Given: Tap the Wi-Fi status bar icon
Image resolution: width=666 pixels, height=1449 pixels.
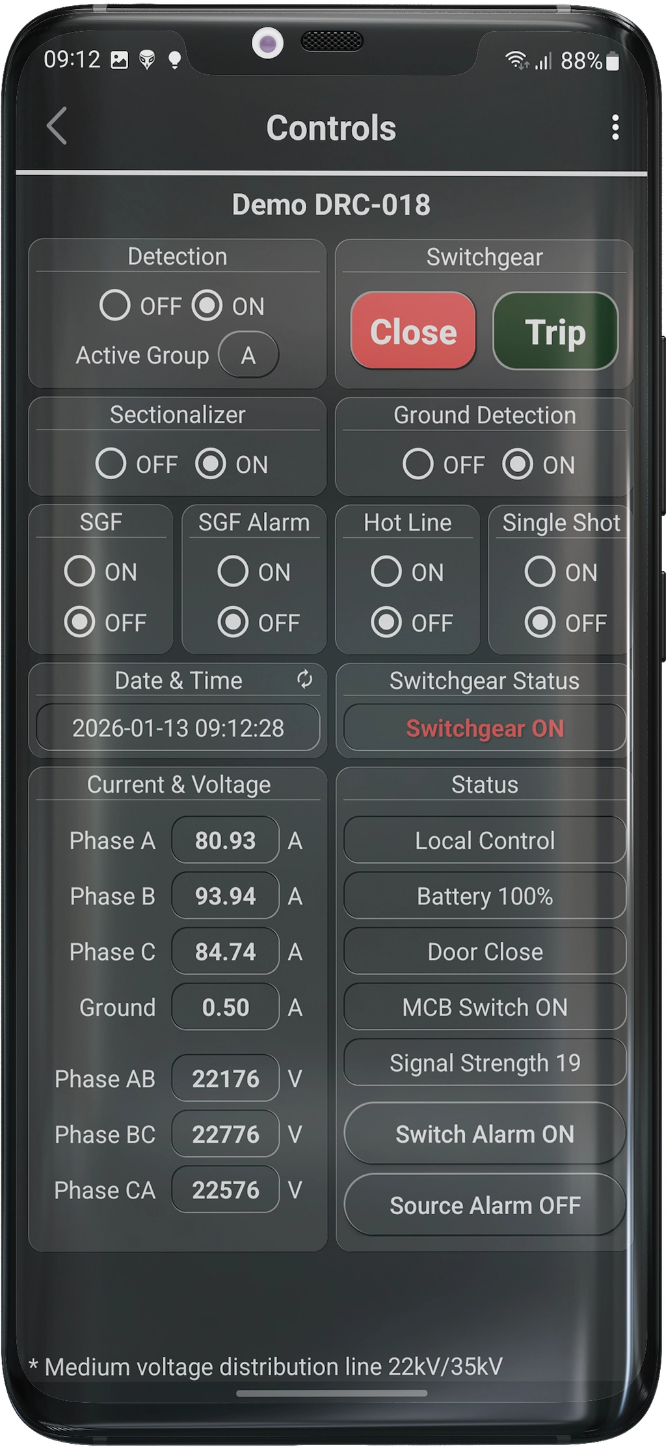Looking at the screenshot, I should point(516,60).
